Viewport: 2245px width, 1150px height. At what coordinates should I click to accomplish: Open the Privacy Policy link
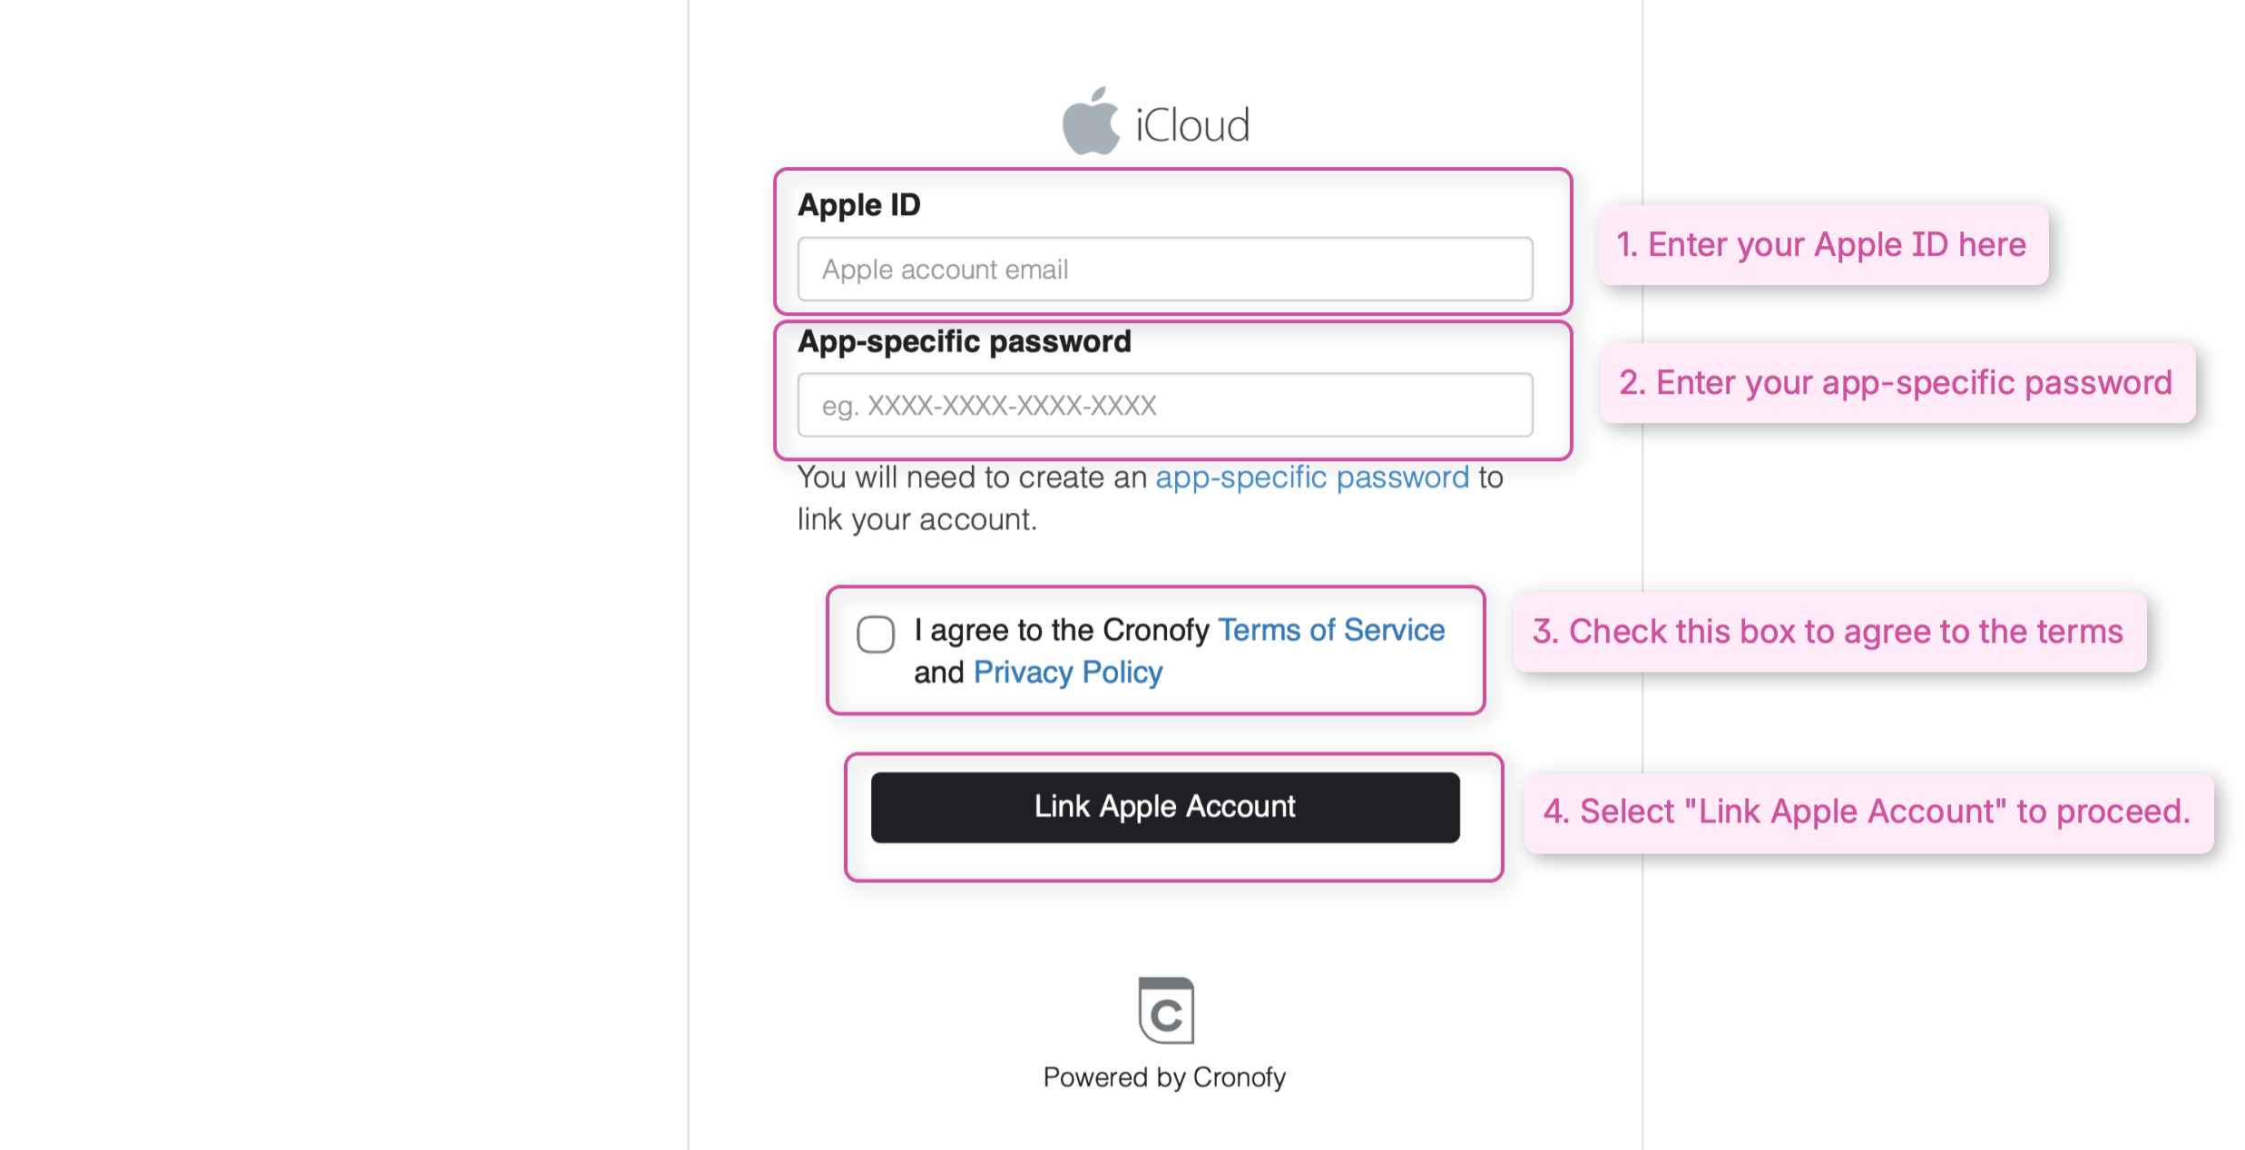(1067, 673)
